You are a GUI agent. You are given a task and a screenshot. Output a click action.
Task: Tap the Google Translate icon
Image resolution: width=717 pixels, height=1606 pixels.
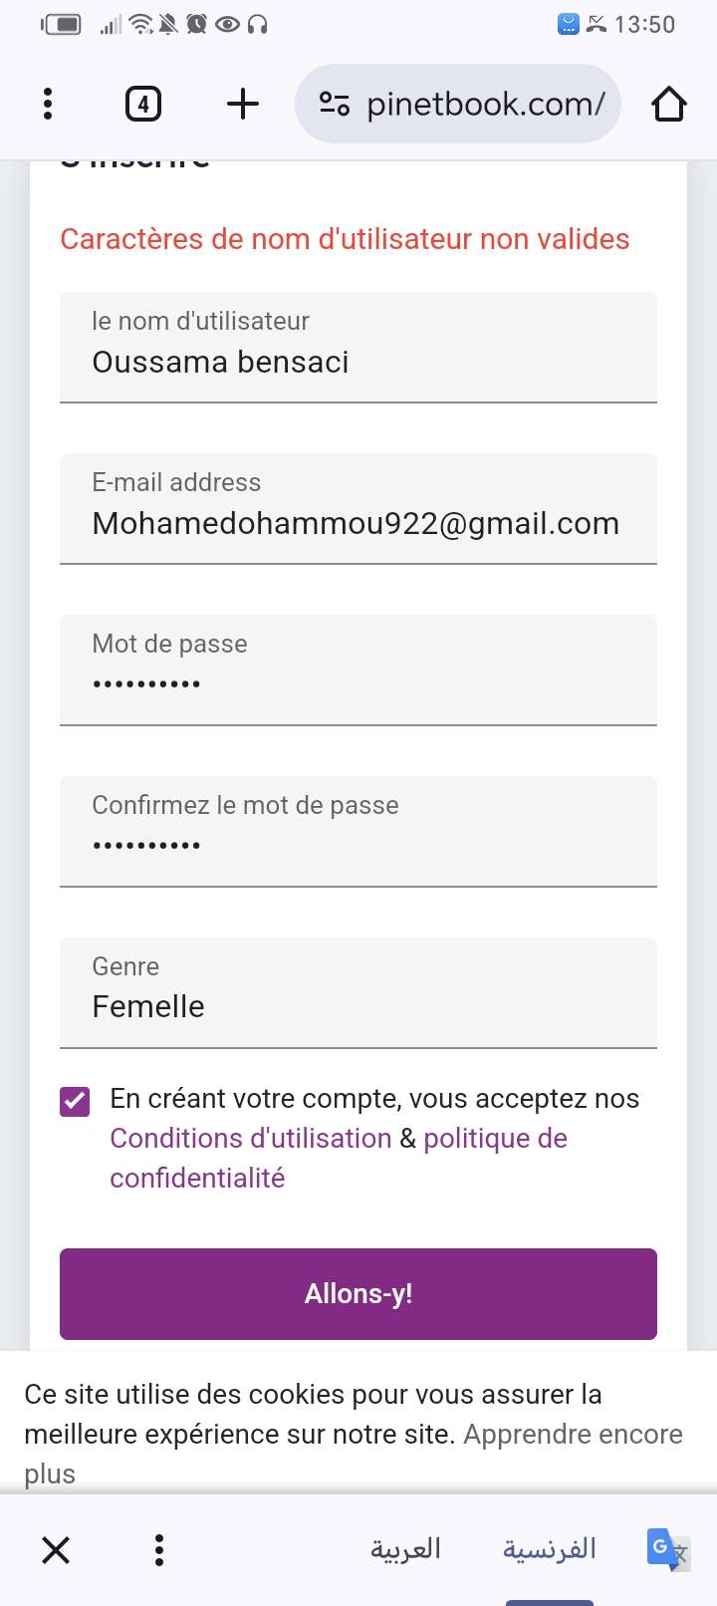[x=668, y=1549]
